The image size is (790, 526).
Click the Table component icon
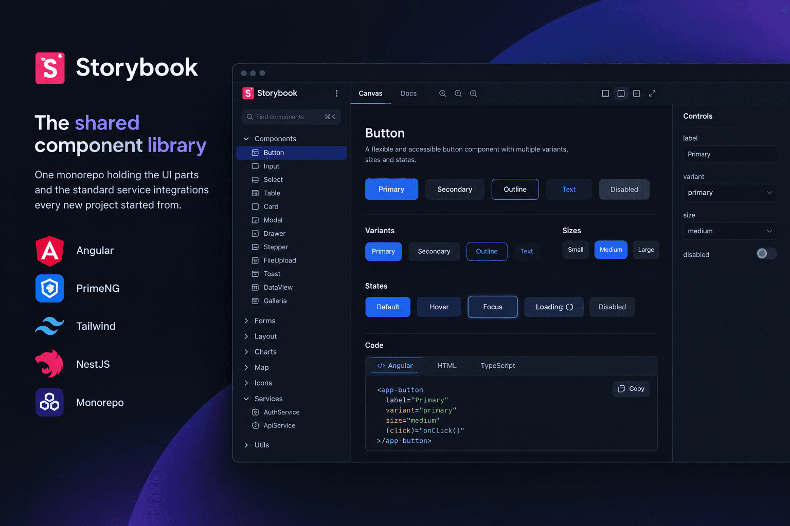pos(255,193)
